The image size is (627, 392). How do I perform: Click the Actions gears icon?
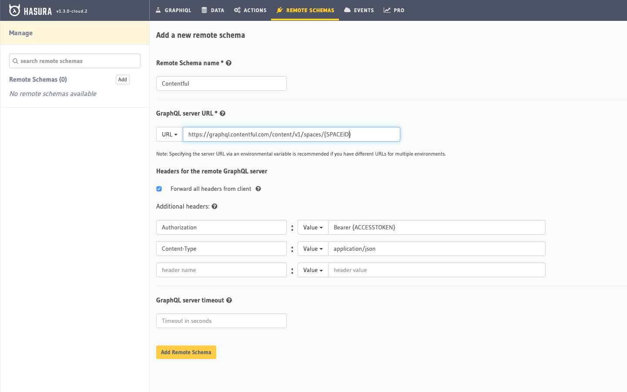pos(237,10)
